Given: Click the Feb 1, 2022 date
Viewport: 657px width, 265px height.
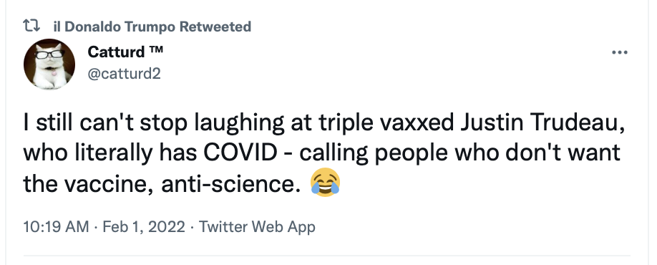Looking at the screenshot, I should (144, 227).
